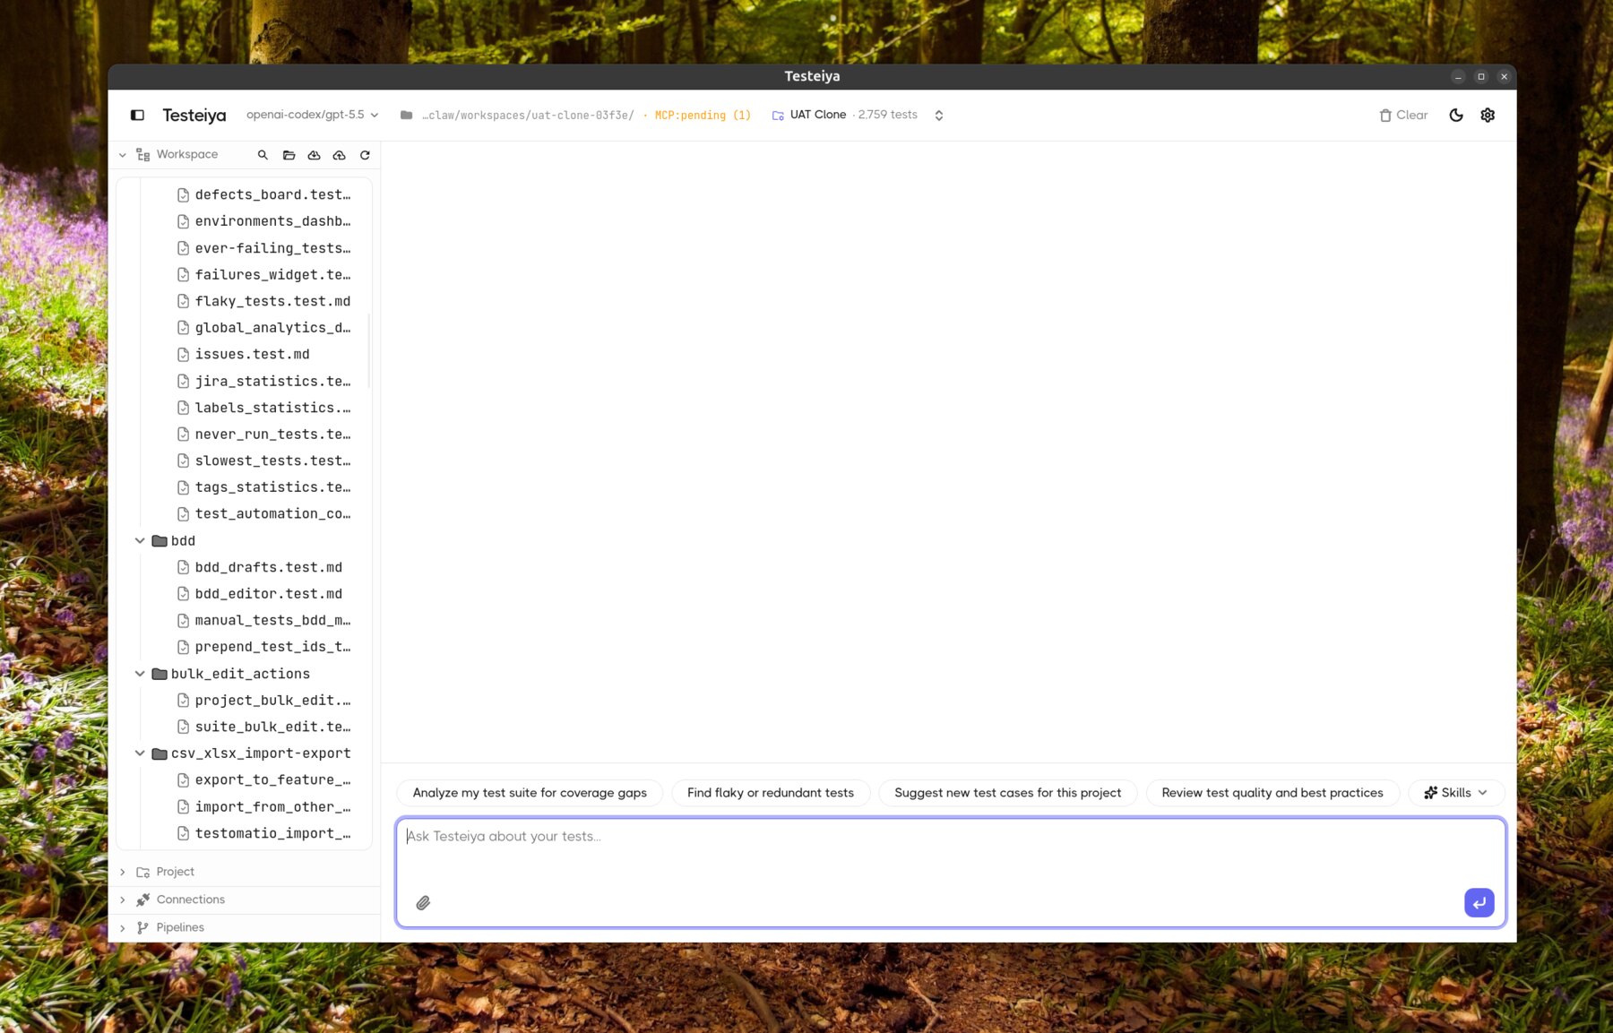Toggle the sidebar panel icon
This screenshot has width=1613, height=1033.
(x=137, y=115)
